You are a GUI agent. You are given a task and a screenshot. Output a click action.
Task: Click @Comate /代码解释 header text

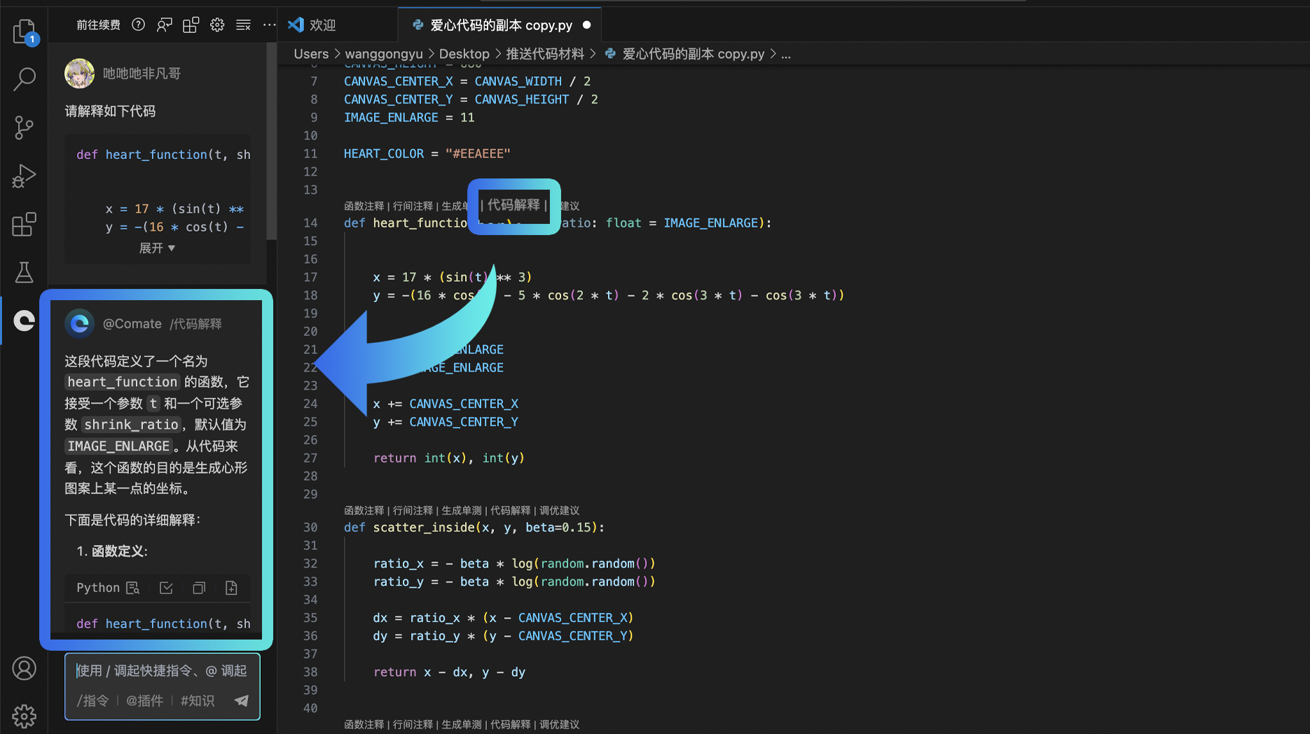click(163, 324)
